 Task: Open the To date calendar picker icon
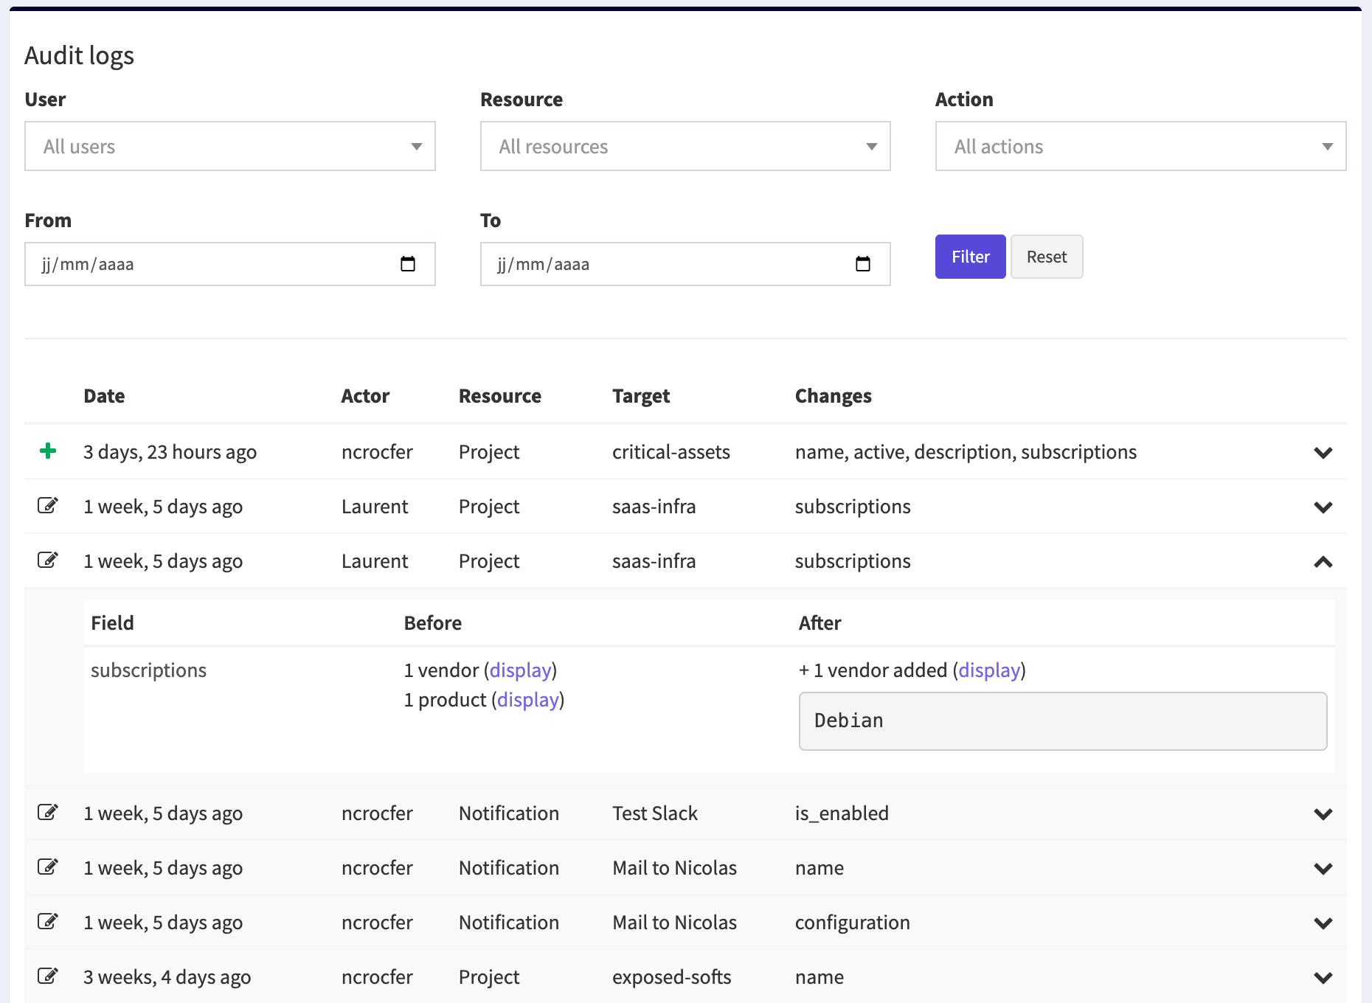pyautogui.click(x=863, y=264)
